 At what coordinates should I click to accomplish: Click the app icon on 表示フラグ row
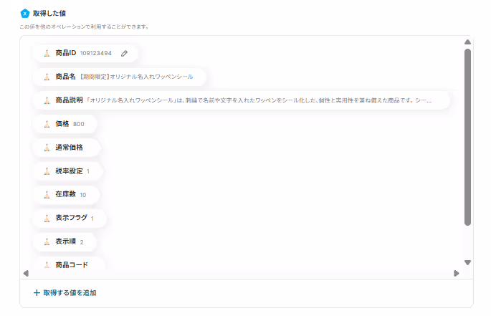click(x=47, y=218)
